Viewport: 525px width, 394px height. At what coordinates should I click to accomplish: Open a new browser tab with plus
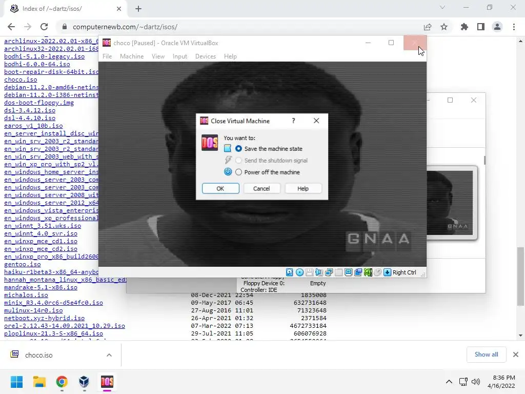point(138,9)
